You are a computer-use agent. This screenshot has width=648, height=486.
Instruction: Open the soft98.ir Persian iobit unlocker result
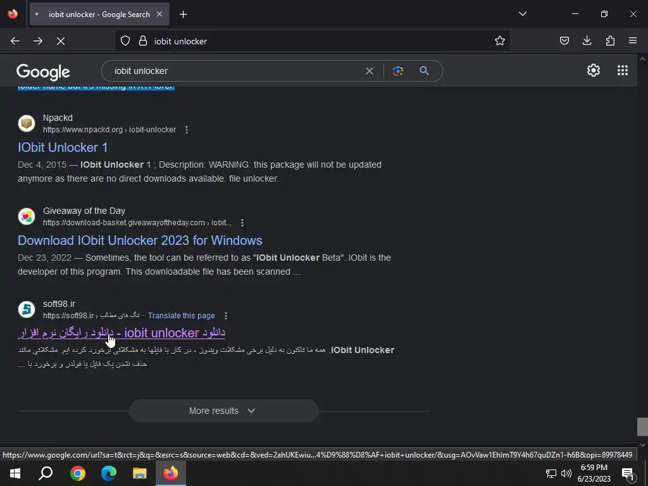click(121, 333)
